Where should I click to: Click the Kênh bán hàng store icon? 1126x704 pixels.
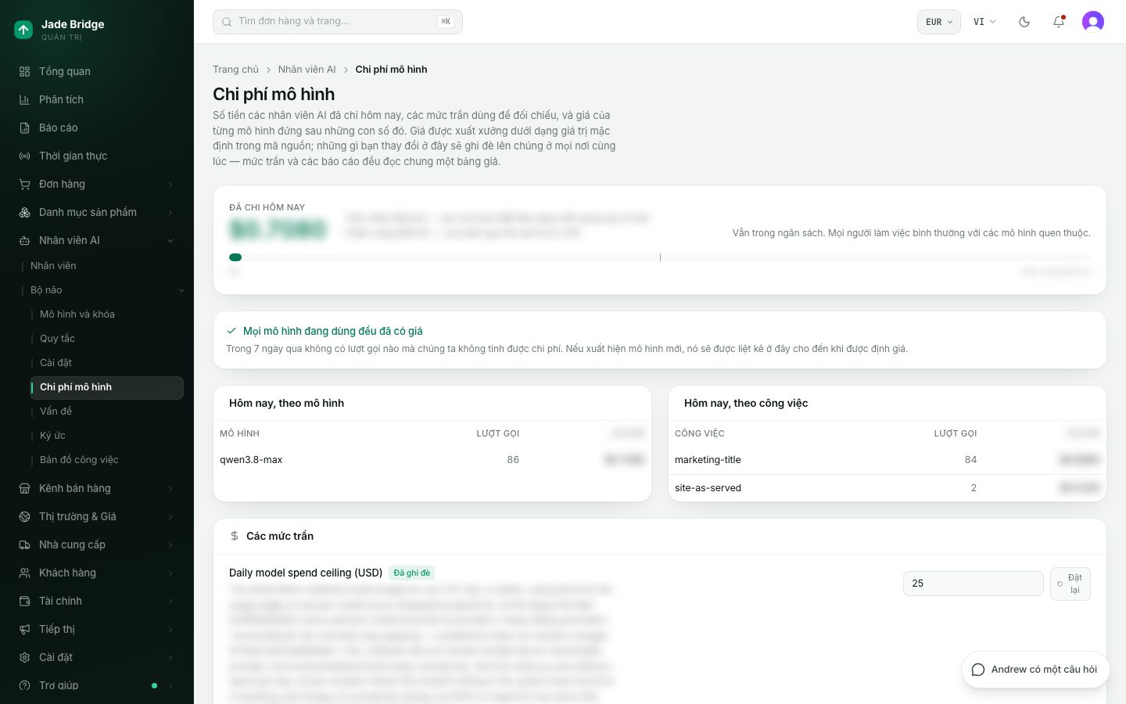[24, 488]
